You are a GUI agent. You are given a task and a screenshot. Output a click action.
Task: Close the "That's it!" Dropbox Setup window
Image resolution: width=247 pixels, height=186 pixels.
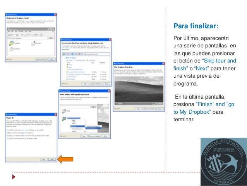55,115
